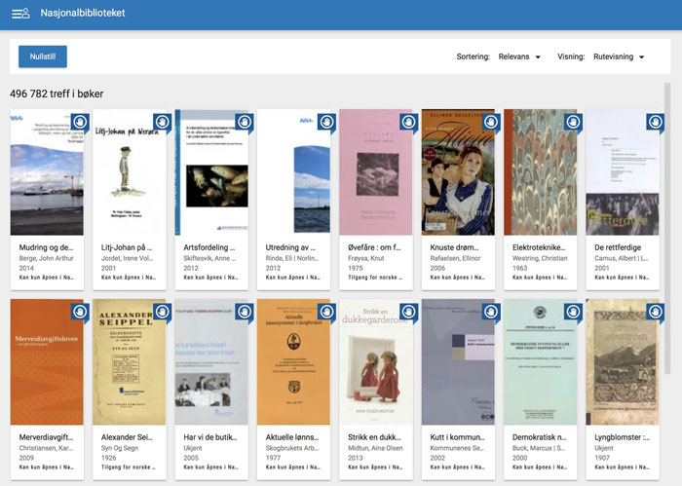Open the Lyngblomster vintage cover
Viewport: 682px width, 486px height.
(x=623, y=361)
